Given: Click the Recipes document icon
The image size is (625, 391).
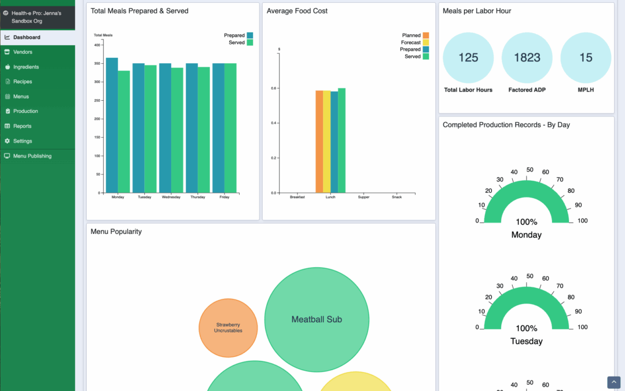Looking at the screenshot, I should (8, 82).
